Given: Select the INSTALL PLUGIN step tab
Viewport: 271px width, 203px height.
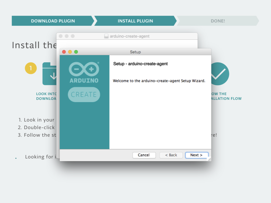Looking at the screenshot, I should point(135,21).
